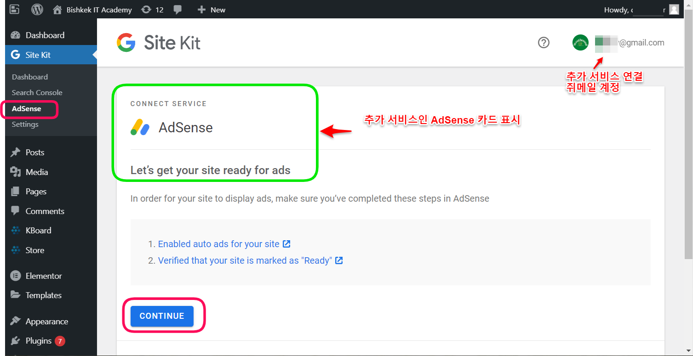Click the Dashboard gauge icon in sidebar
693x356 pixels.
point(16,35)
